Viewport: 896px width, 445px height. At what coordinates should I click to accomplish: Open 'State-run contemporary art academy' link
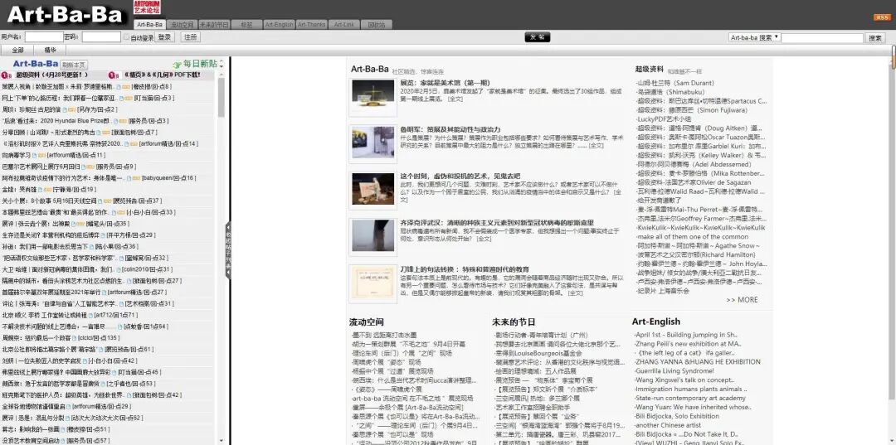click(x=690, y=399)
